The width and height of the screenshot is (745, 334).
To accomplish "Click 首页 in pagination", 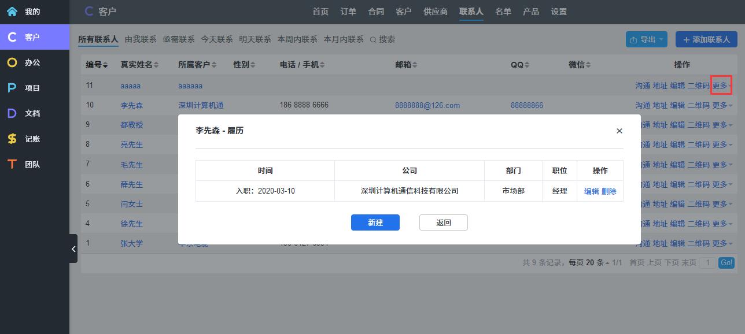I will click(637, 262).
